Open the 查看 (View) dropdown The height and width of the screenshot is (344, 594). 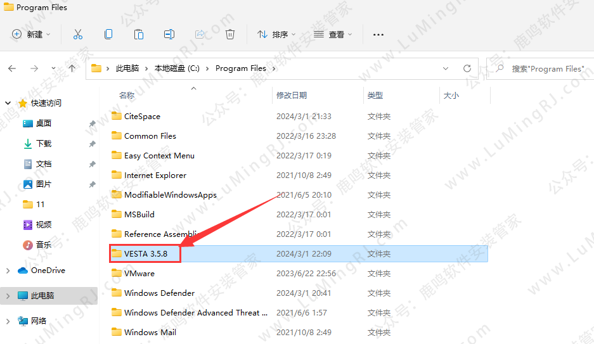[333, 34]
